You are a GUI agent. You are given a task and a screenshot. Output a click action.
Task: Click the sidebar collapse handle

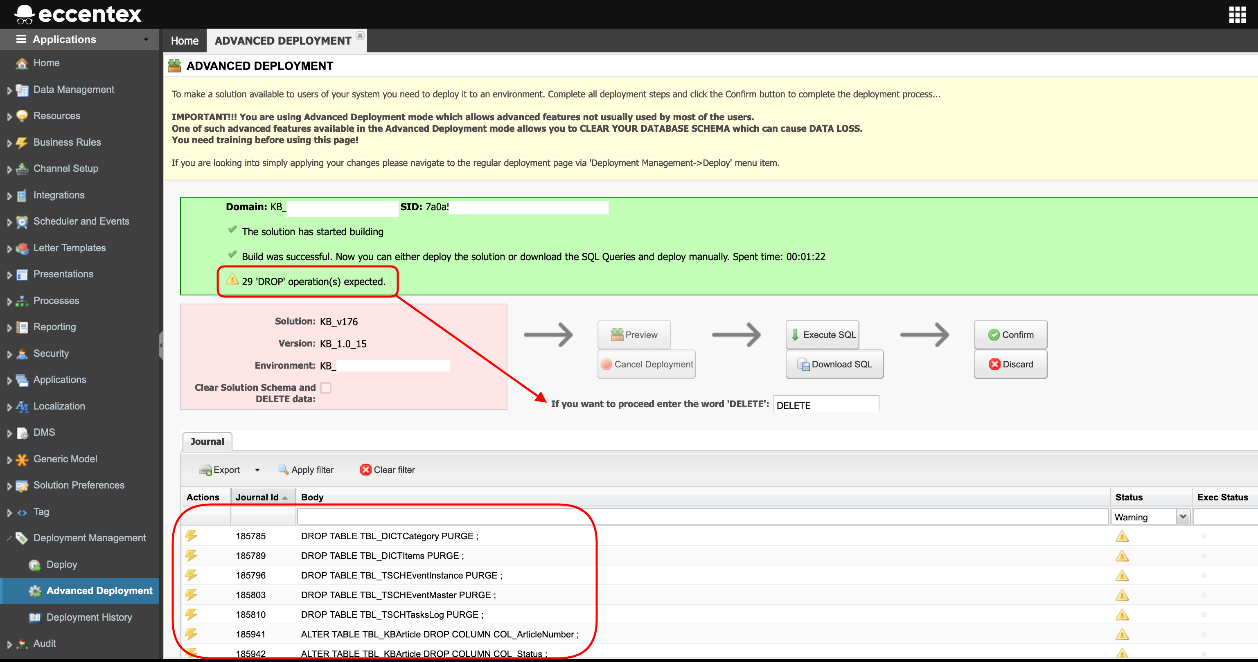click(x=161, y=345)
